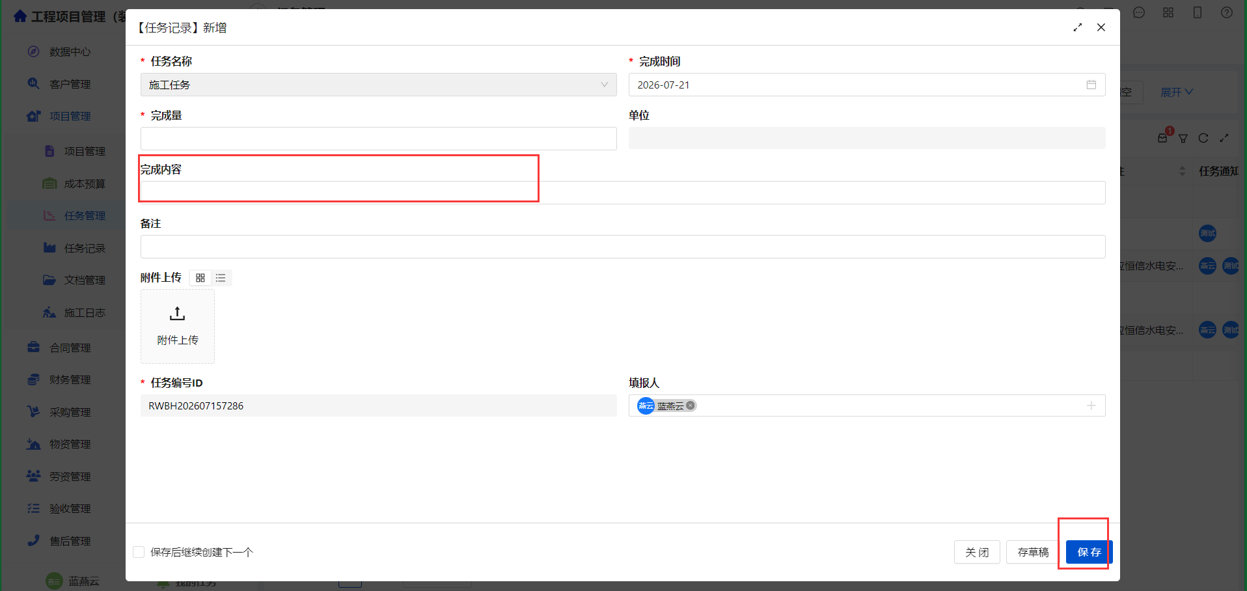This screenshot has height=591, width=1247.
Task: Click the filter funnel icon
Action: click(x=1183, y=138)
